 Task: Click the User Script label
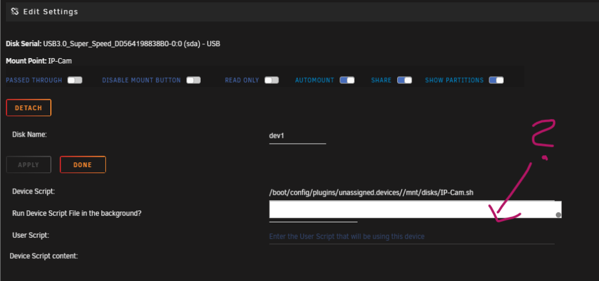point(31,235)
